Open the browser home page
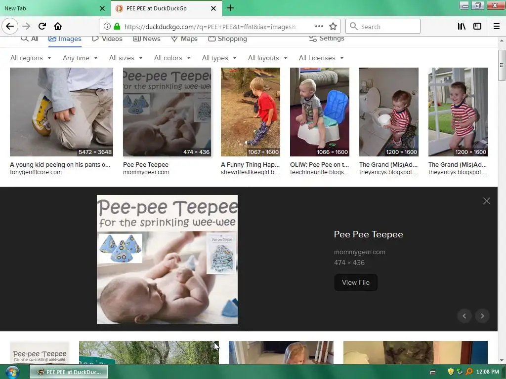This screenshot has height=379, width=506. coord(58,26)
